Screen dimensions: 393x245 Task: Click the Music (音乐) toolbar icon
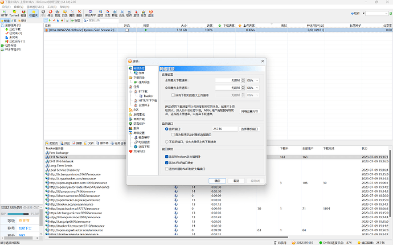[122, 13]
